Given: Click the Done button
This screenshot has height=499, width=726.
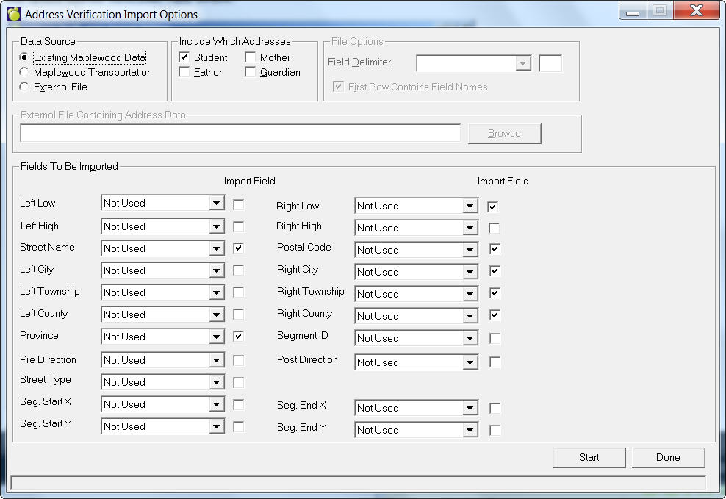Looking at the screenshot, I should (x=668, y=457).
